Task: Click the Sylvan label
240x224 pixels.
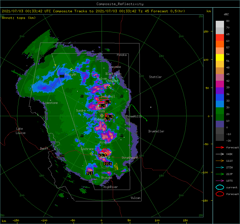Action: click(x=102, y=79)
